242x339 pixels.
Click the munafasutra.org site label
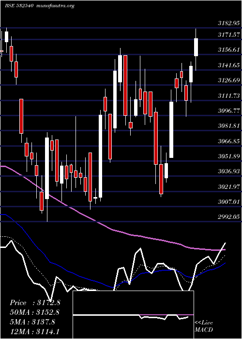tap(56, 6)
